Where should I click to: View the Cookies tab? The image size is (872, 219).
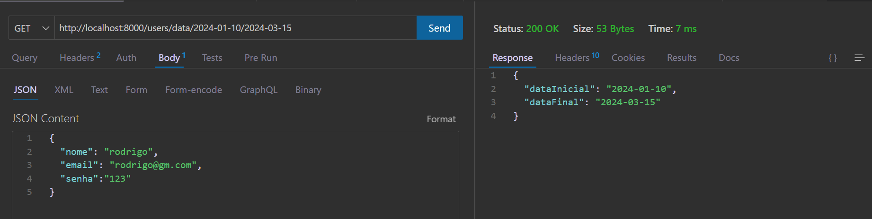[x=628, y=58]
